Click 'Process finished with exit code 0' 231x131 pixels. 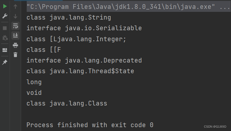tap(90, 125)
